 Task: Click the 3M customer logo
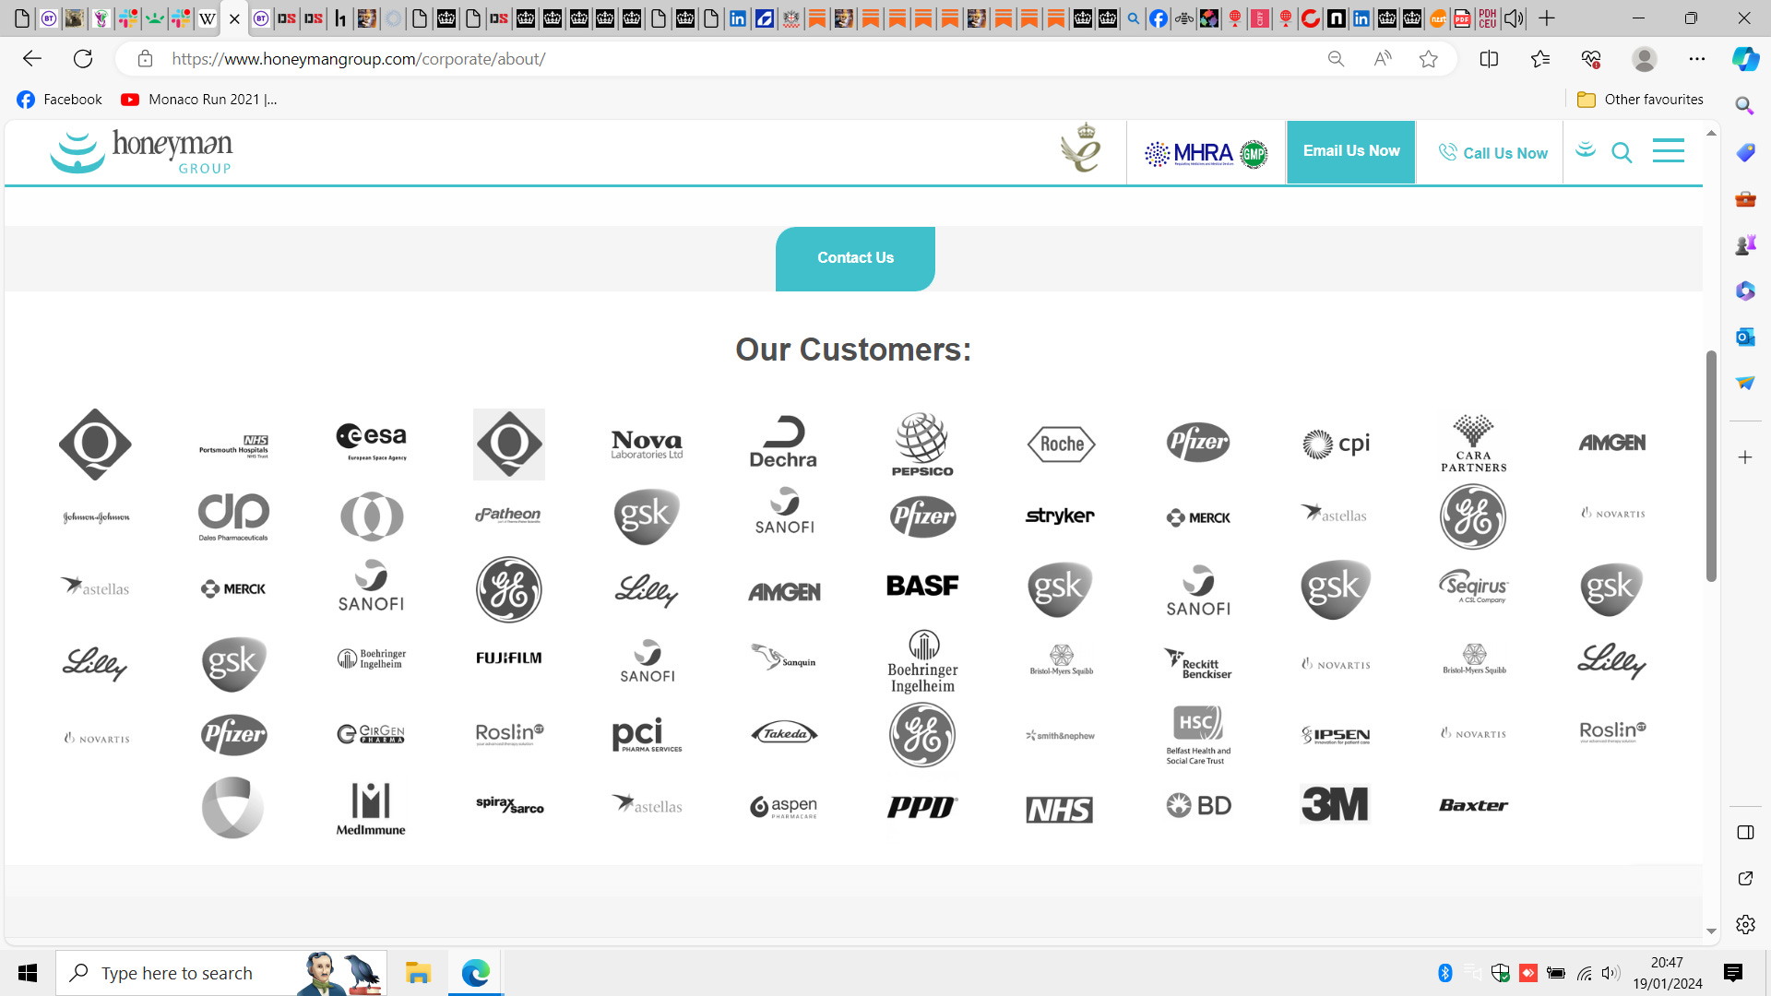1335,804
